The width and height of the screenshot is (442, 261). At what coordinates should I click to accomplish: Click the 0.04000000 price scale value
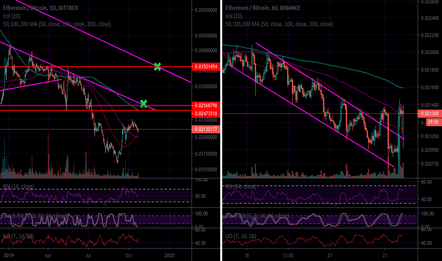click(x=206, y=50)
